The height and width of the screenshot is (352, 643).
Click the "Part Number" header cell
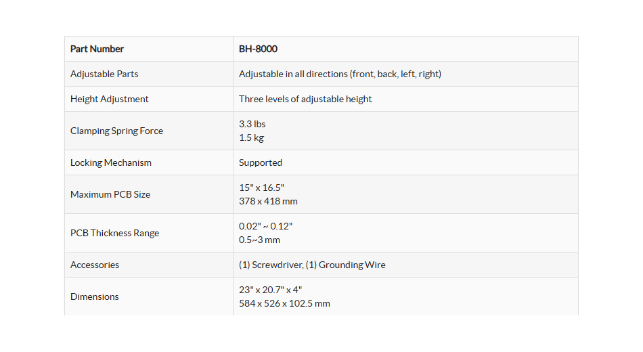tap(97, 49)
